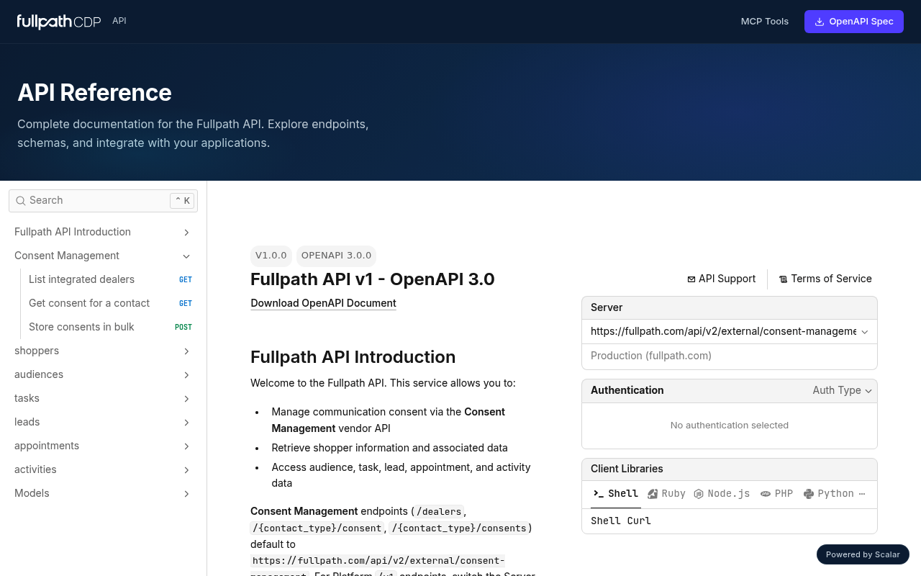
Task: Click the Node.js hexagon icon
Action: (x=699, y=494)
